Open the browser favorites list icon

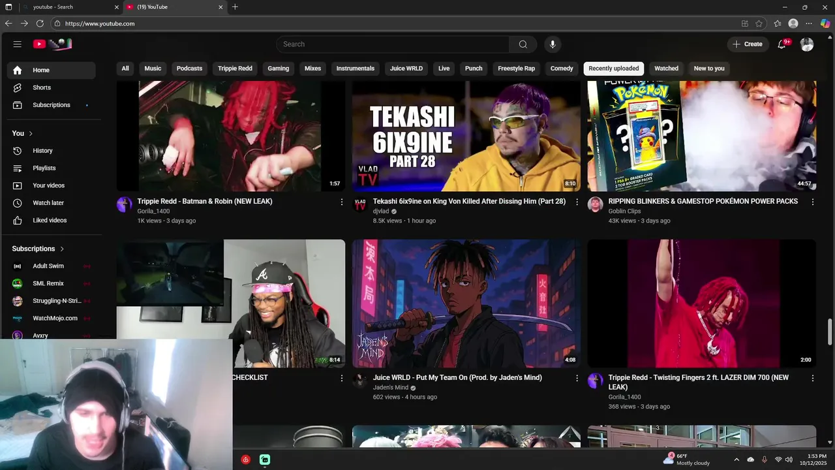click(778, 23)
